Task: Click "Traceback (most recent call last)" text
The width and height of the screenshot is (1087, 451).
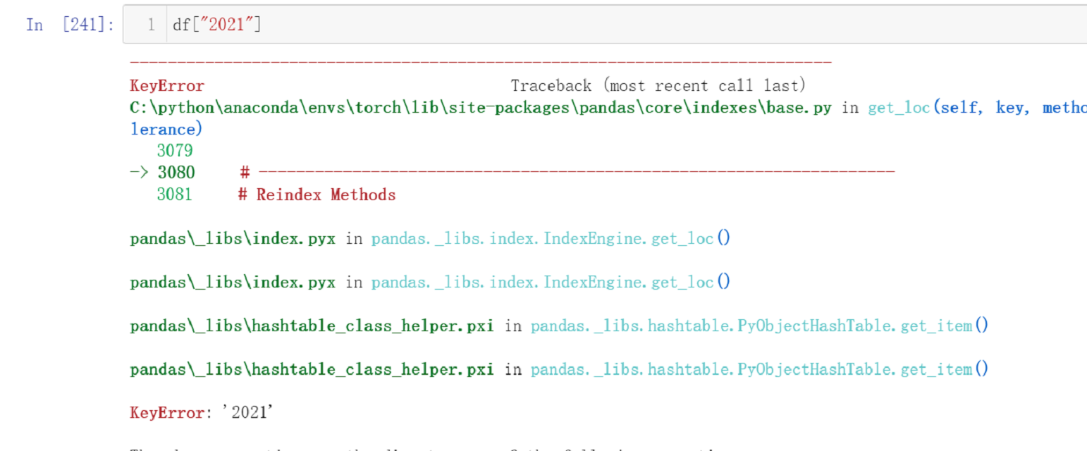Action: 658,86
